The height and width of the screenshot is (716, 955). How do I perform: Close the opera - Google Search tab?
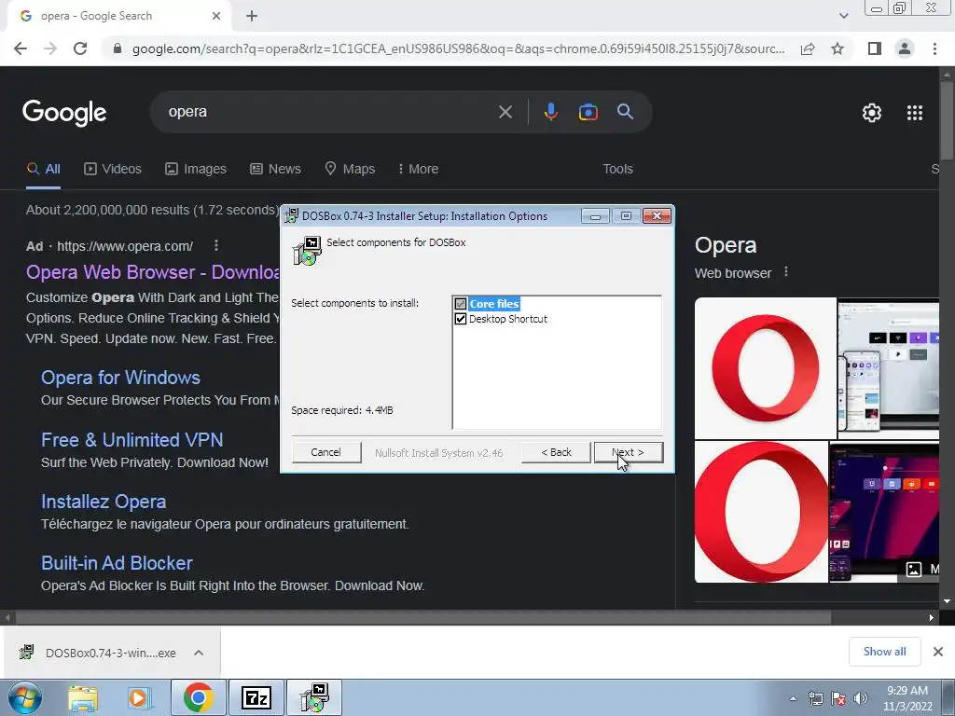click(215, 16)
